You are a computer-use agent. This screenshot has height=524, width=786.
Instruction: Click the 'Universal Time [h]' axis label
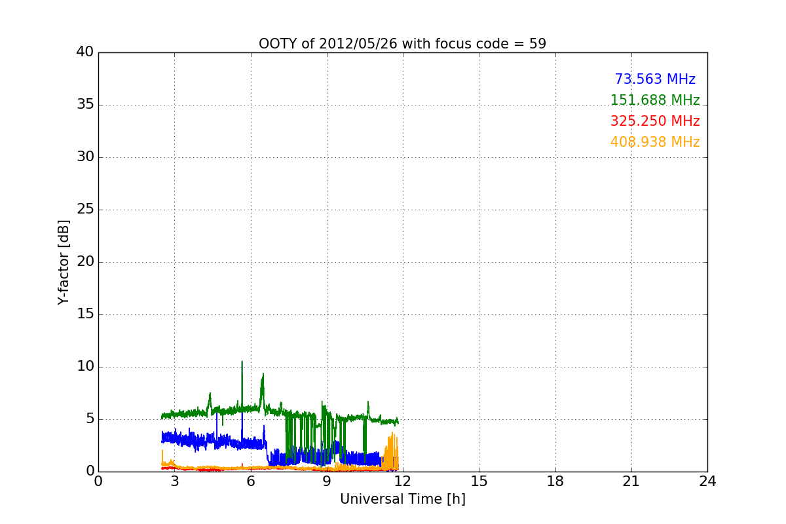402,499
